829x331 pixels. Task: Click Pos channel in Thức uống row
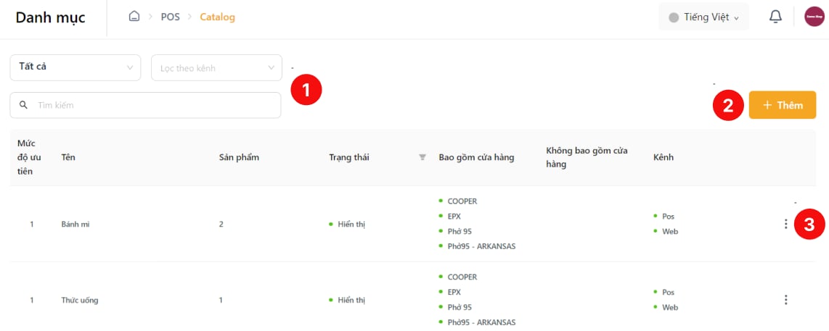pos(669,292)
